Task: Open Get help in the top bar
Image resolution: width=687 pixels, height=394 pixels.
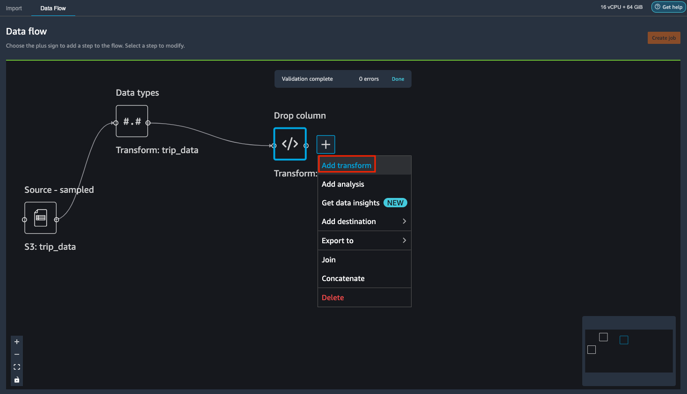Action: tap(668, 7)
